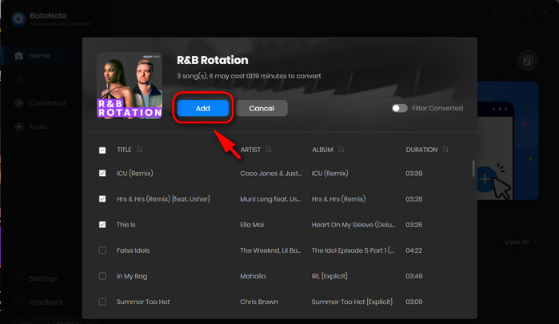Image resolution: width=559 pixels, height=324 pixels.
Task: Click the Settings gear icon in sidebar
Action: [19, 278]
